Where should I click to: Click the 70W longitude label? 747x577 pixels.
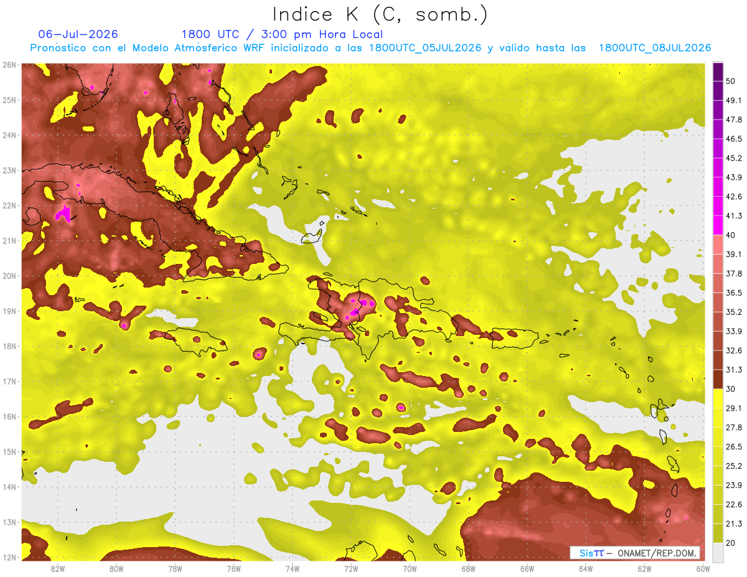tap(410, 569)
